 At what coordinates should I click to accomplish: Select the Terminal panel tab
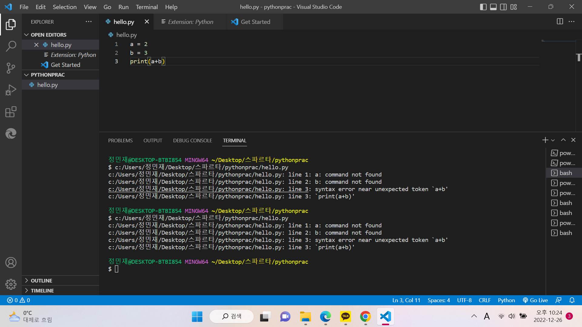(x=235, y=140)
